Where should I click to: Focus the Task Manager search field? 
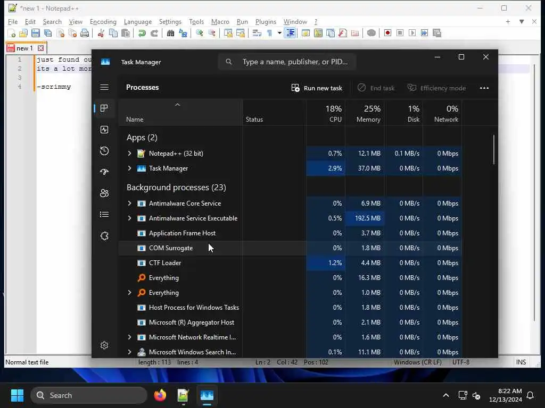coord(287,62)
